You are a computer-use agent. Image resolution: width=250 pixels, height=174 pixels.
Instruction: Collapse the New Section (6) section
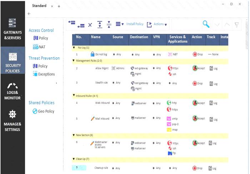[74, 135]
